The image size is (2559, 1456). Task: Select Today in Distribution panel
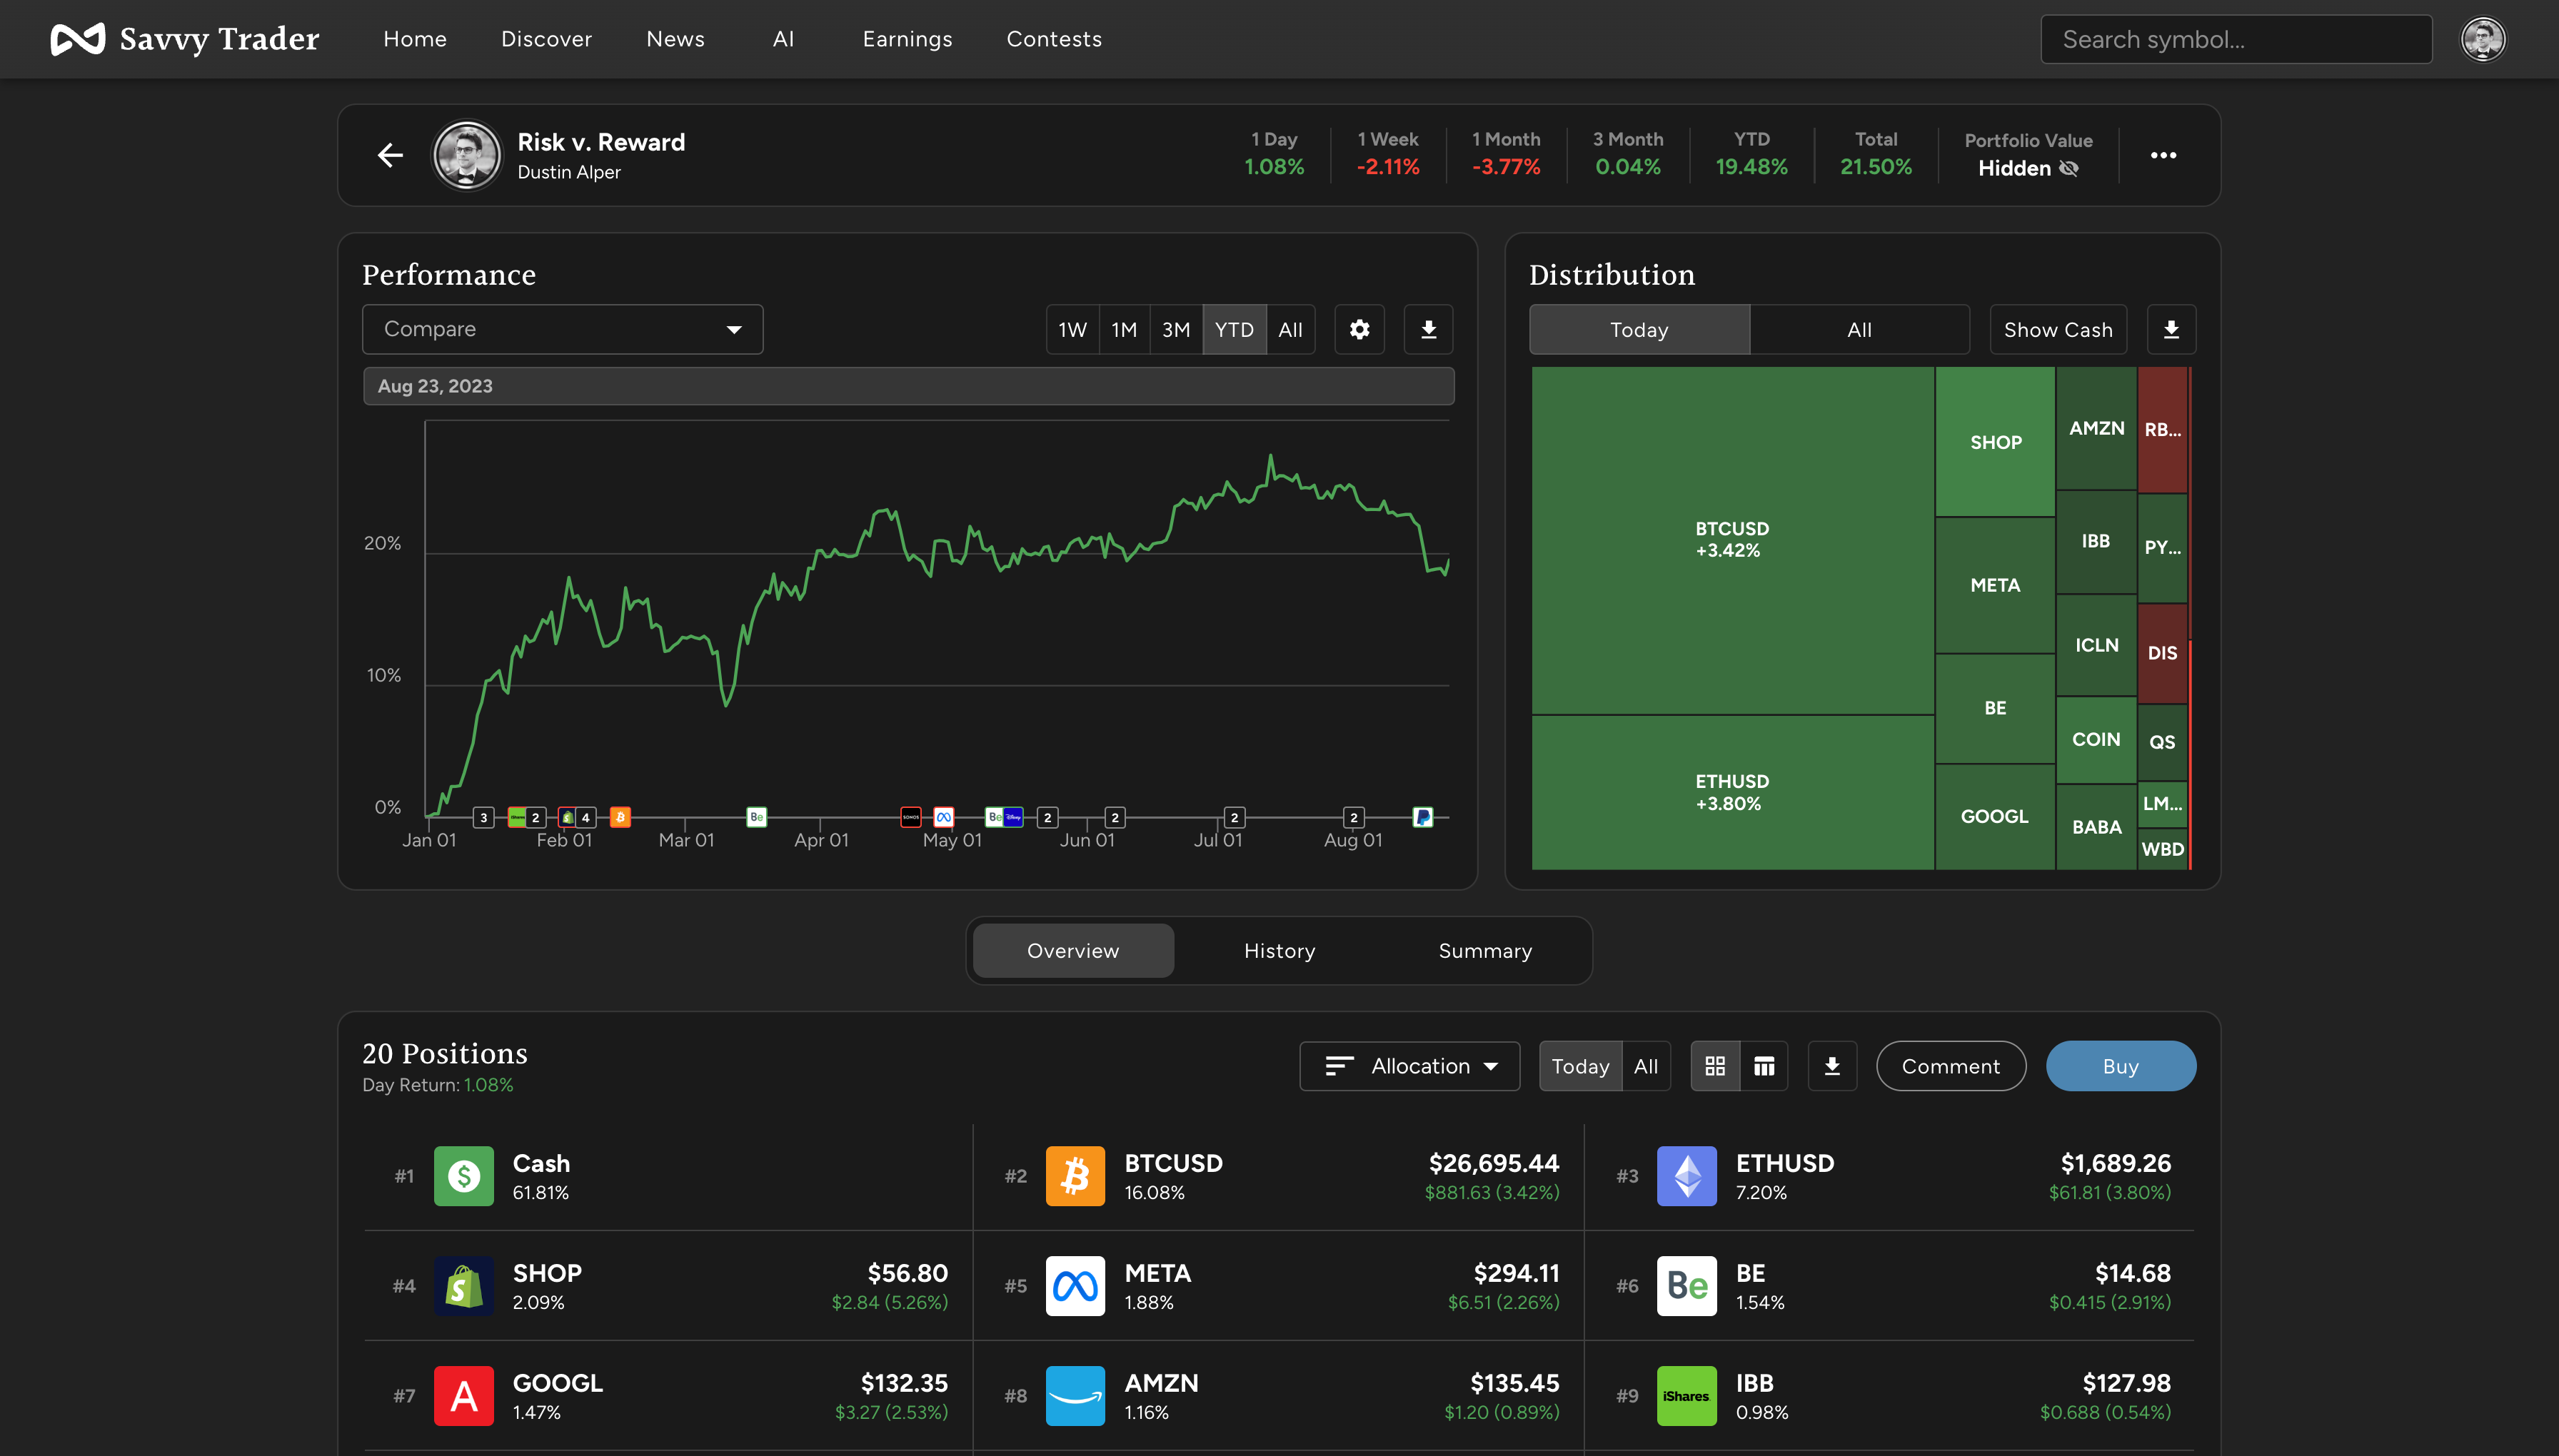[x=1639, y=329]
